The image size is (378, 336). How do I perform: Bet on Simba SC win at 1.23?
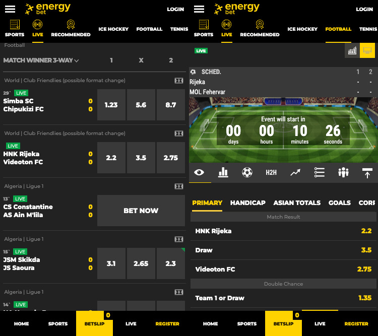pyautogui.click(x=111, y=105)
